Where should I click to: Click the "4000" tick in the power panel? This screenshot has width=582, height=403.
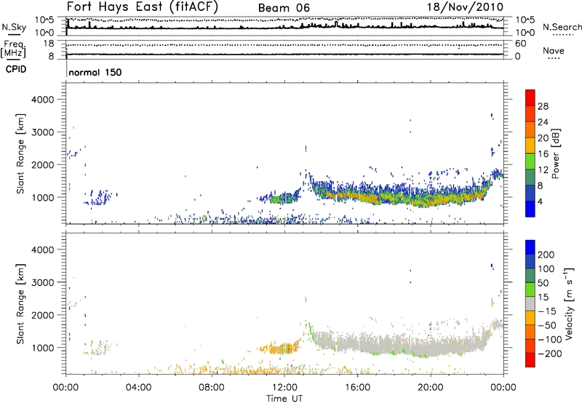pyautogui.click(x=43, y=100)
